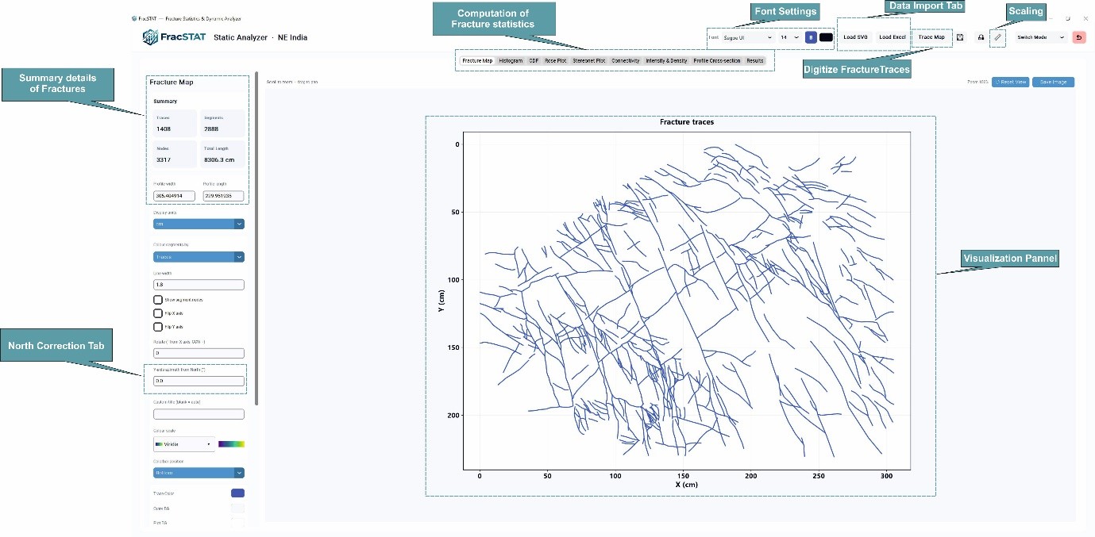This screenshot has height=537, width=1095.
Task: Switch to the Histogram tab
Action: pos(511,60)
